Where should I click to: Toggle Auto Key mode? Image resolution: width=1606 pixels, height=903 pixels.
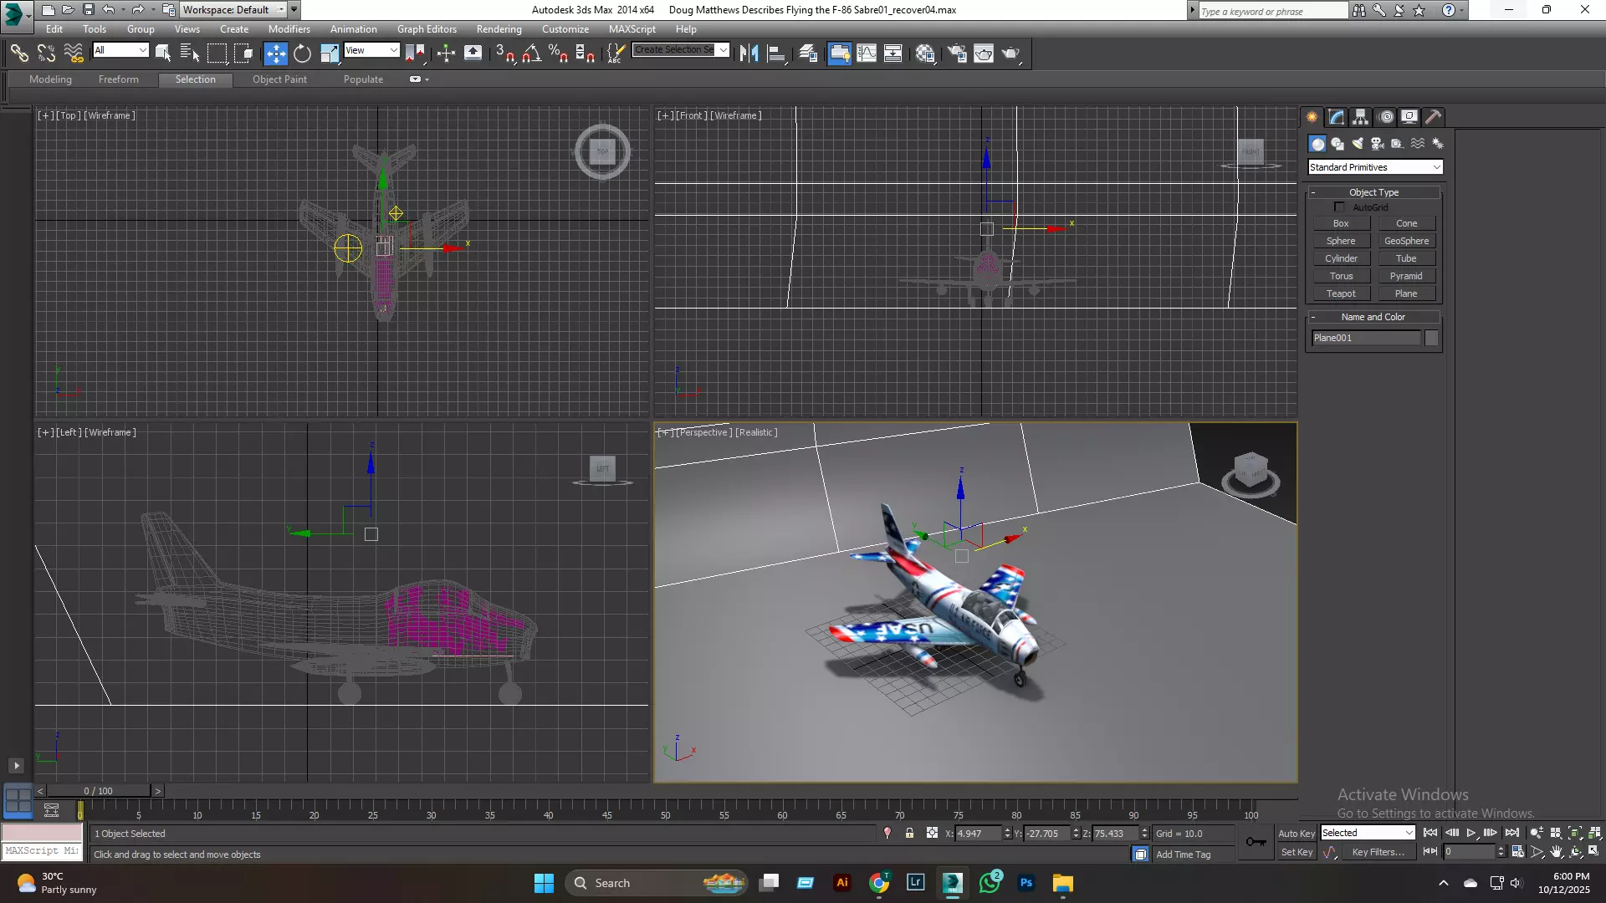(1296, 834)
